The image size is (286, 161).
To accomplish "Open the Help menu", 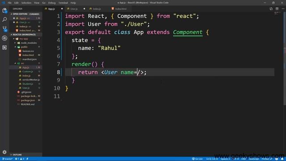I will [73, 3].
